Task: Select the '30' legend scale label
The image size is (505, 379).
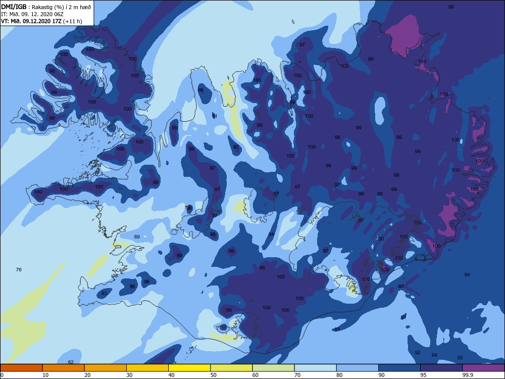Action: 129,375
